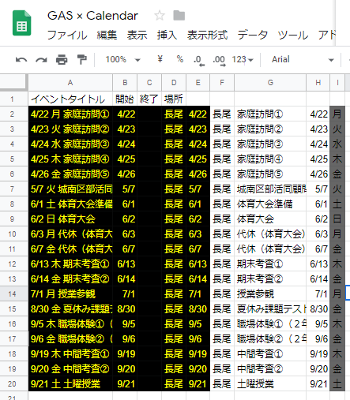Select cell 9/5 木 職場体験① in column A
Viewport: 350px width, 400px height.
click(70, 324)
